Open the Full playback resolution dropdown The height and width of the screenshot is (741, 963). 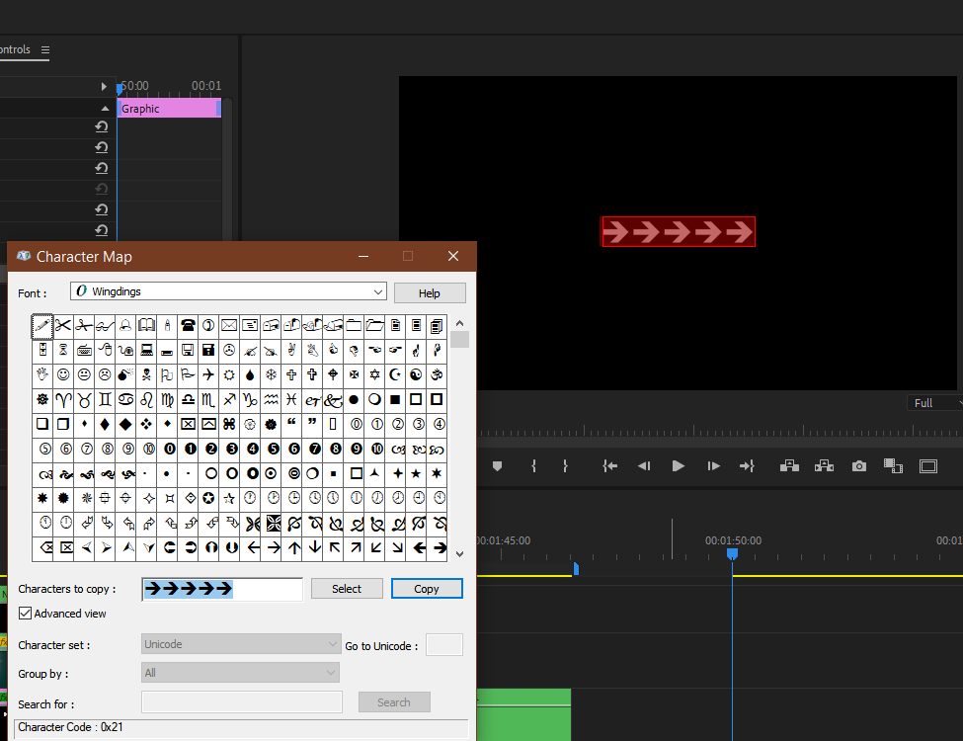[934, 403]
